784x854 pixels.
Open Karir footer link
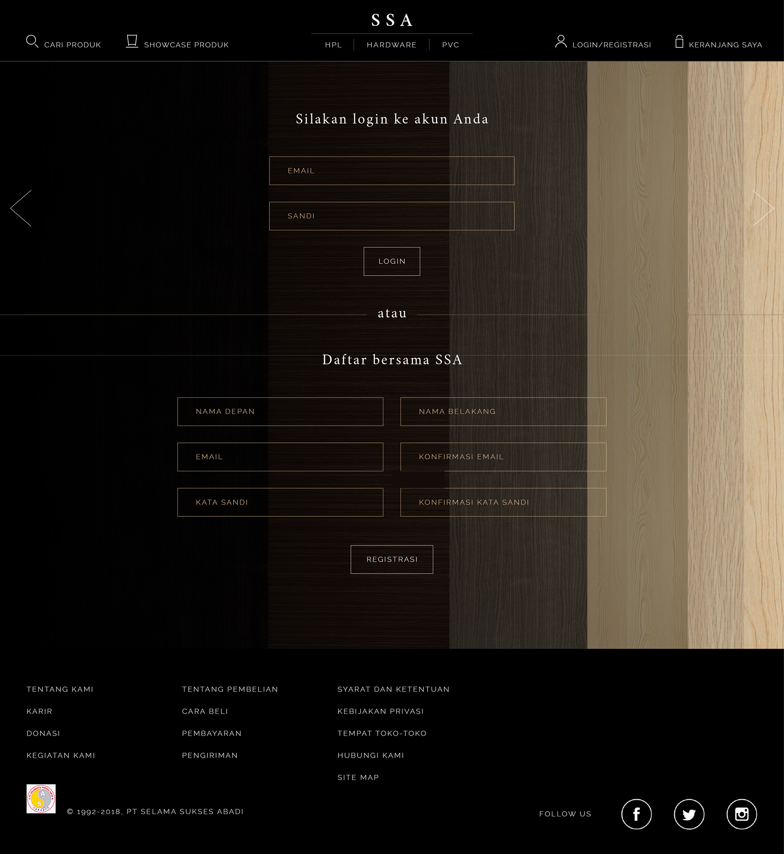coord(40,711)
